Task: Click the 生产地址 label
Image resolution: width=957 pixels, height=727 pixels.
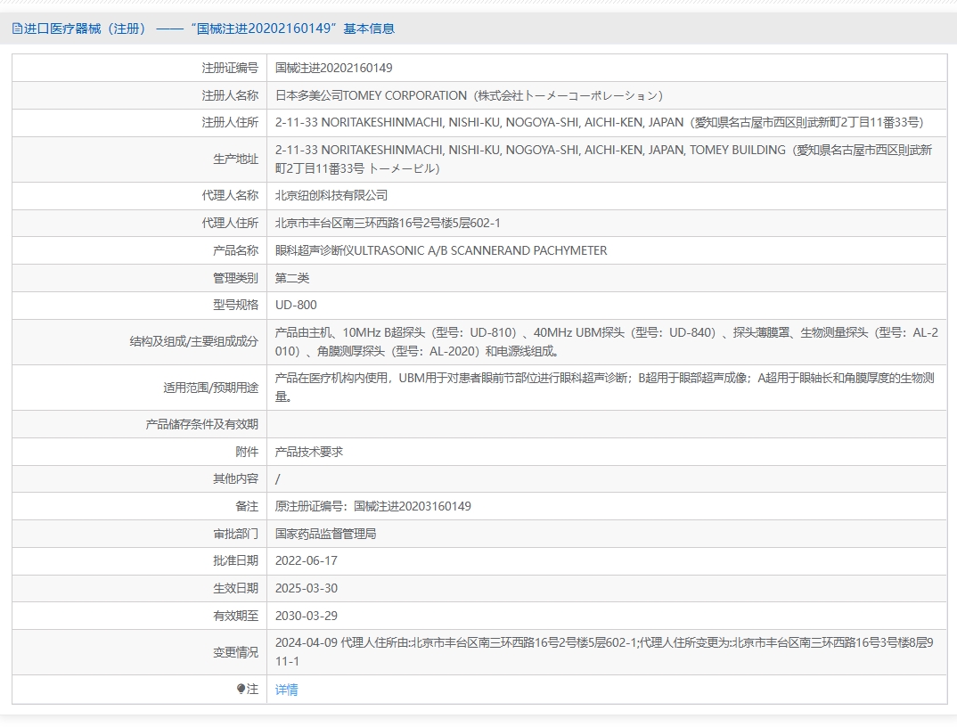Action: [235, 159]
